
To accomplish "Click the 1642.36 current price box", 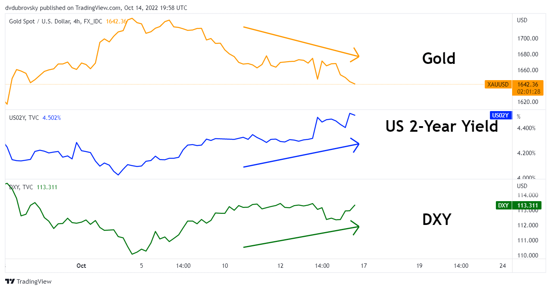I will coord(528,88).
